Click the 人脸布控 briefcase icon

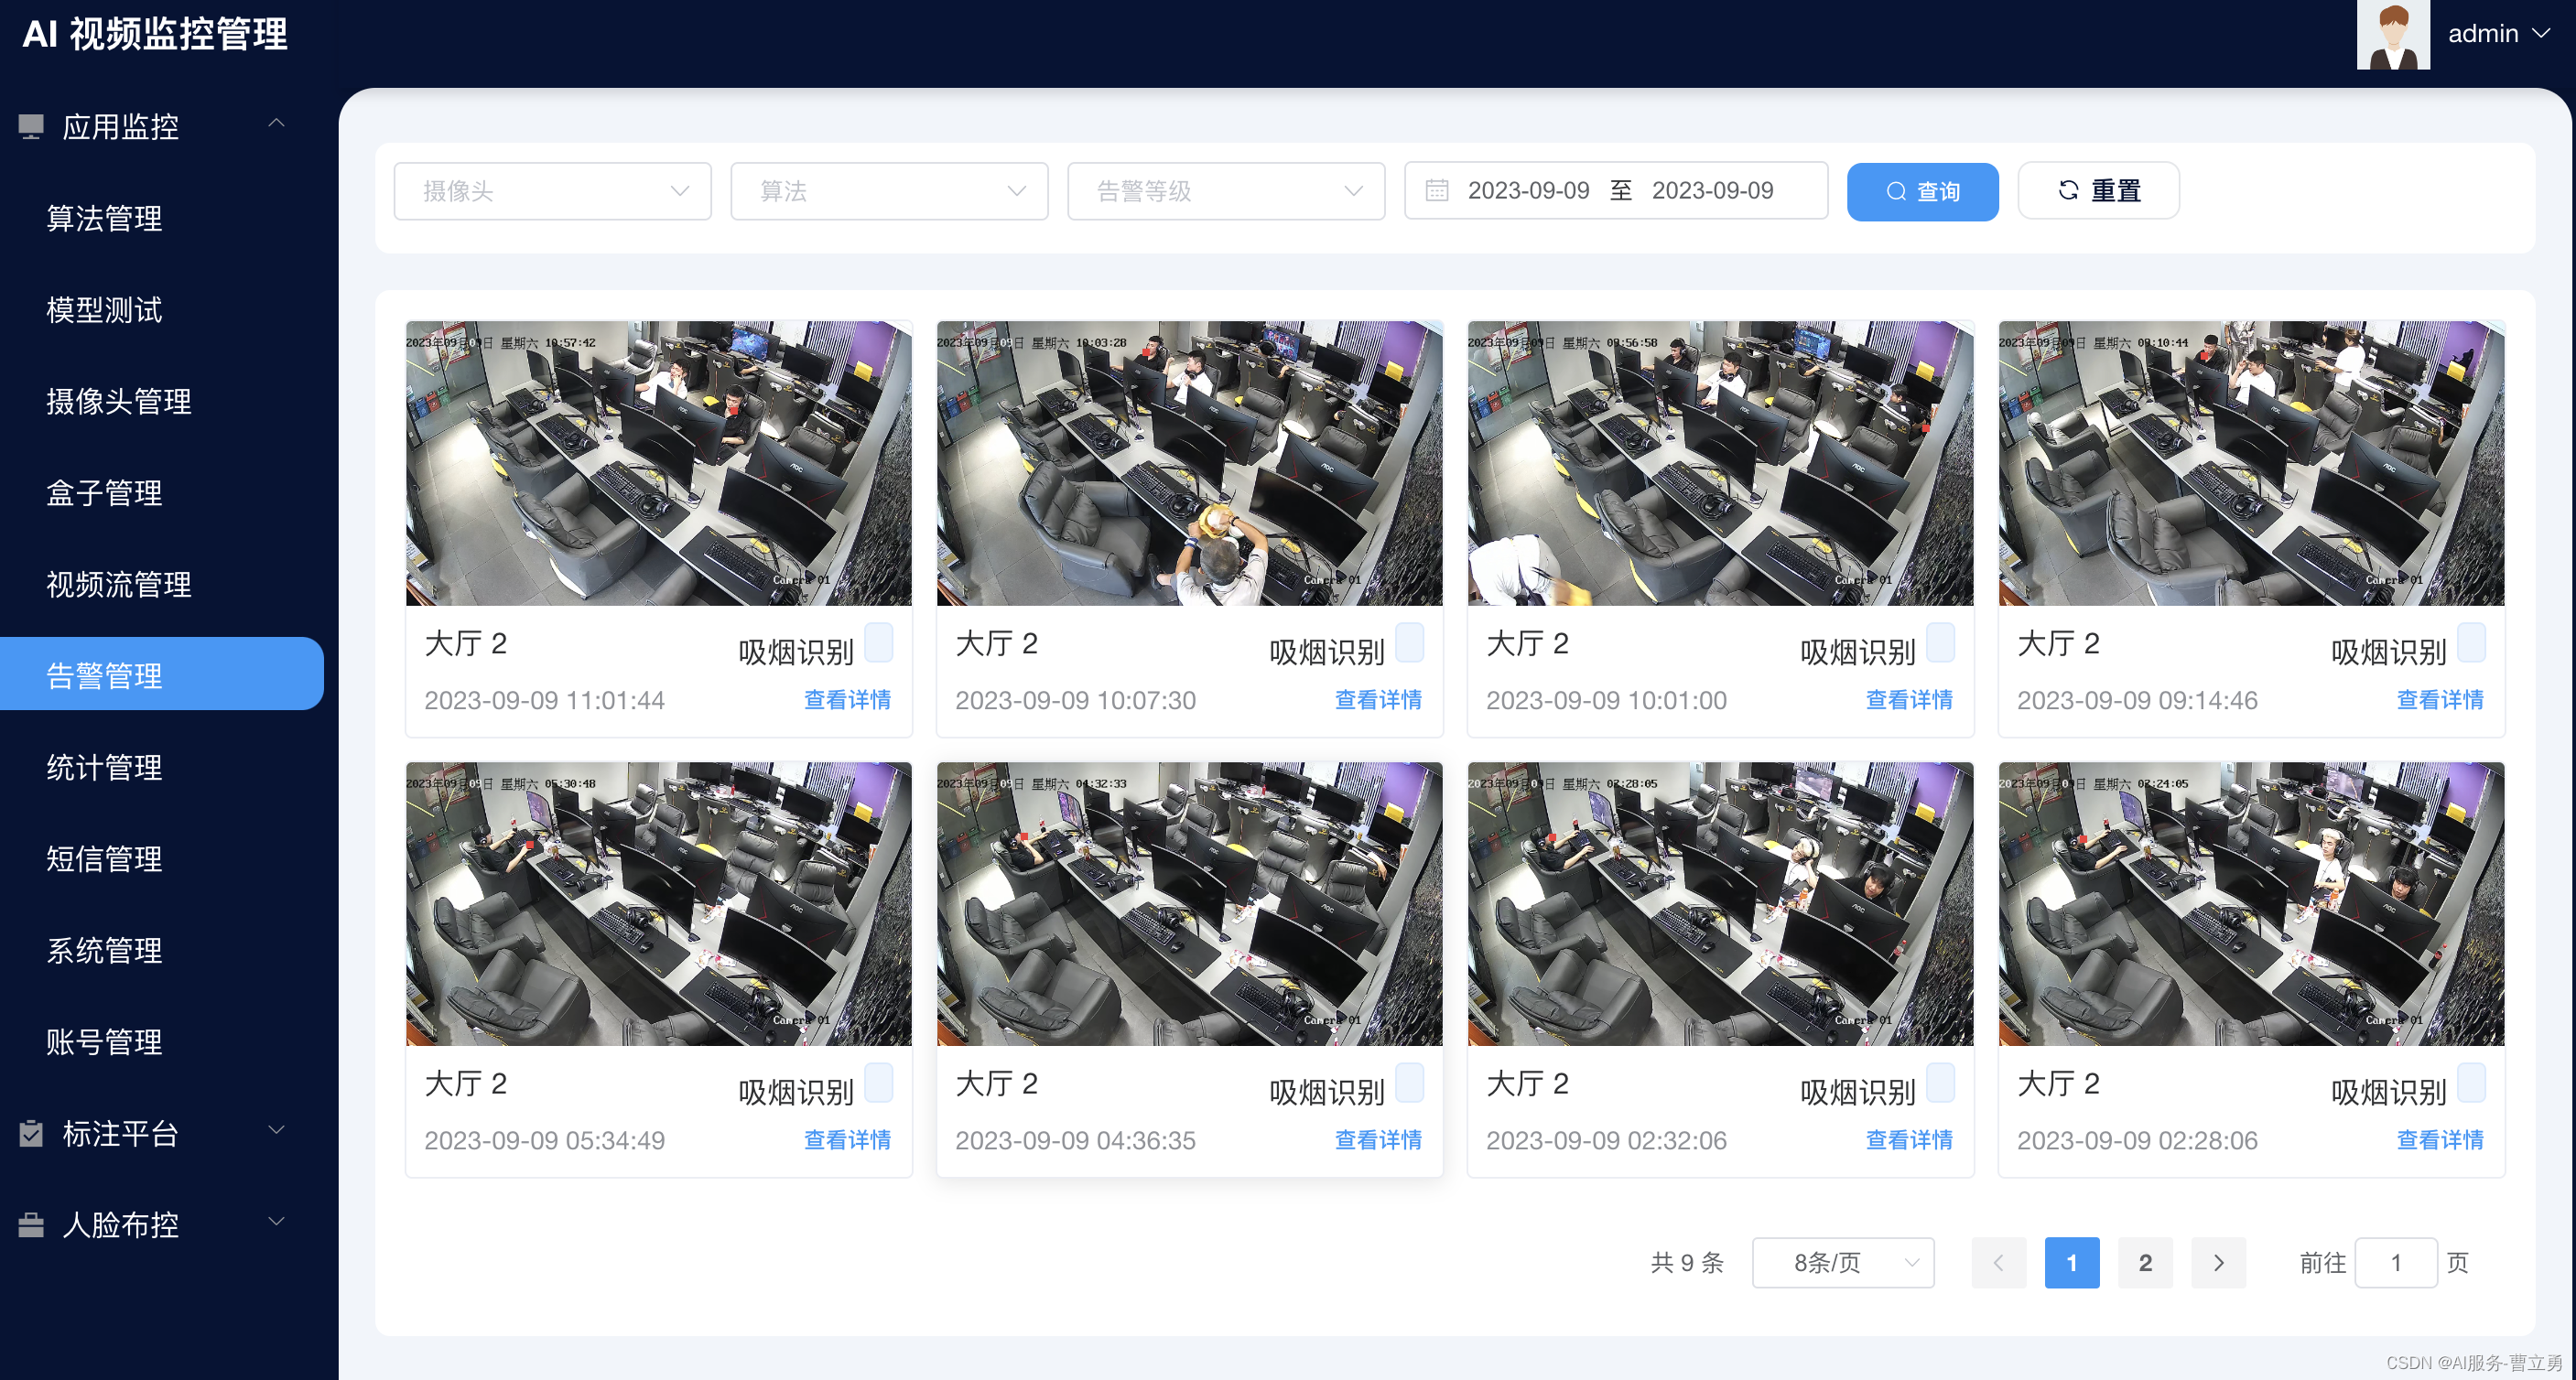[31, 1224]
